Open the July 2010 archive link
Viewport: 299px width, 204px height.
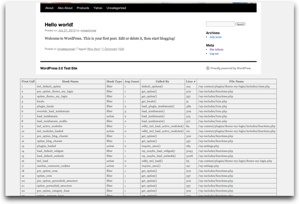click(x=215, y=37)
